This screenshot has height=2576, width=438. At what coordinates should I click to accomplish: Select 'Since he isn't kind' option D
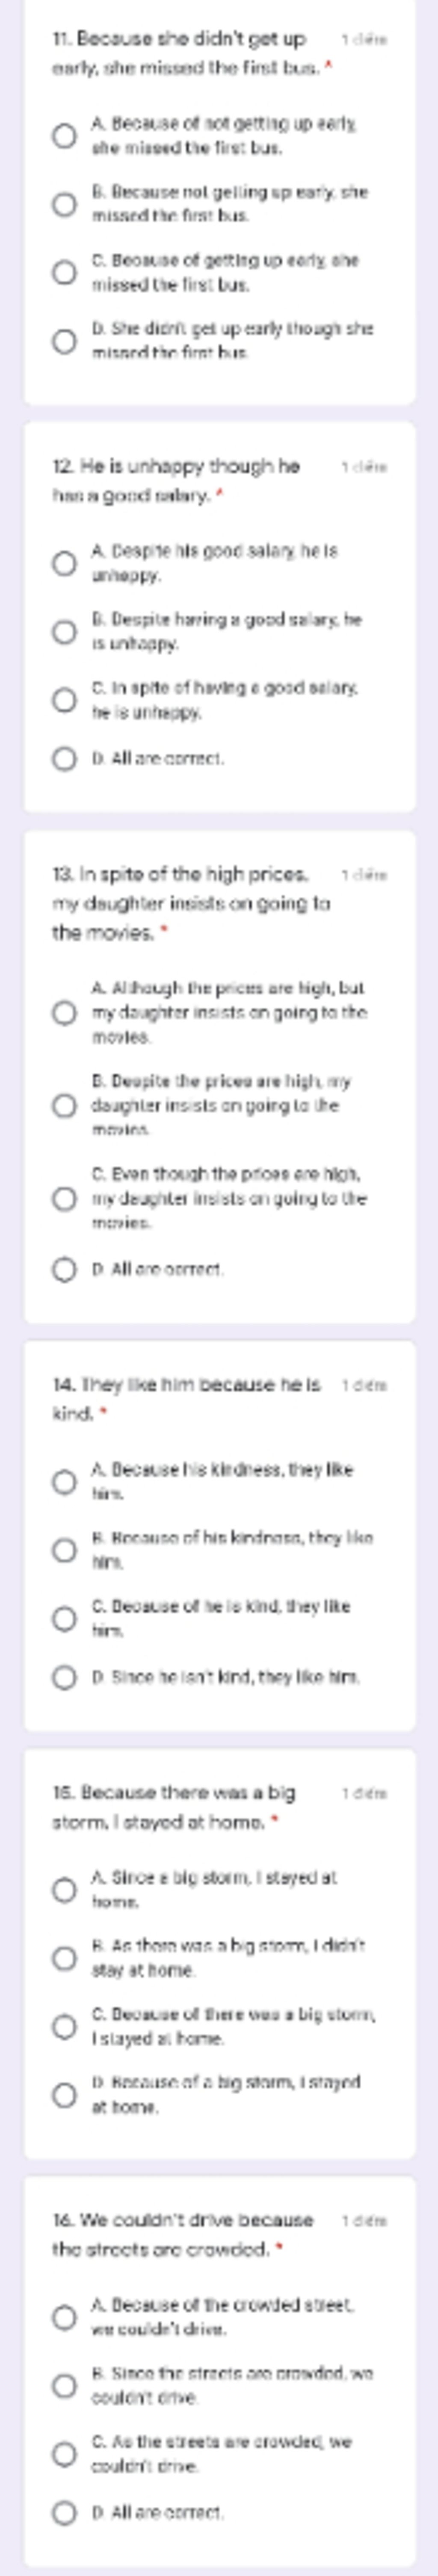64,1677
